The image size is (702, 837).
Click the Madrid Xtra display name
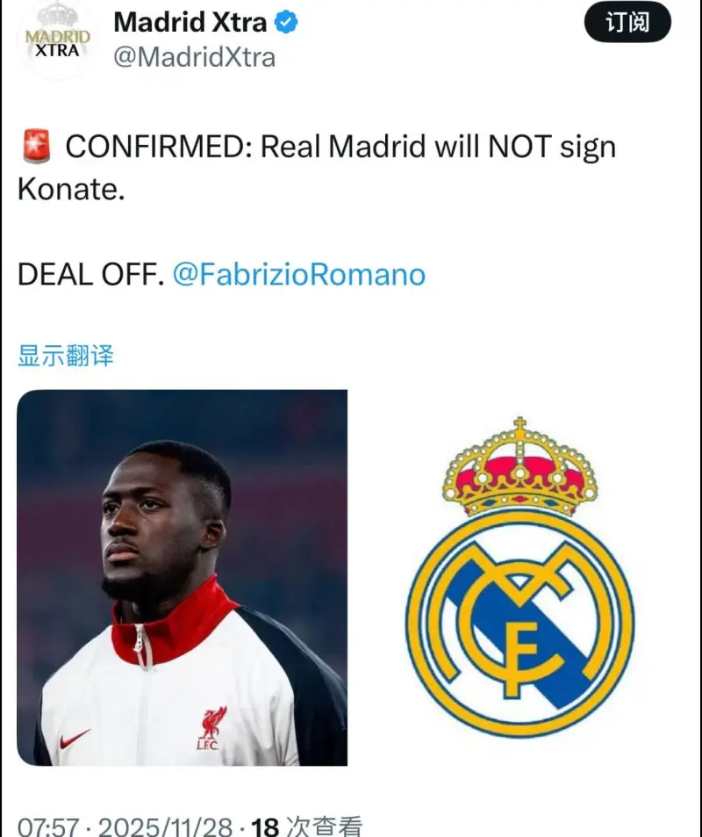click(x=190, y=23)
